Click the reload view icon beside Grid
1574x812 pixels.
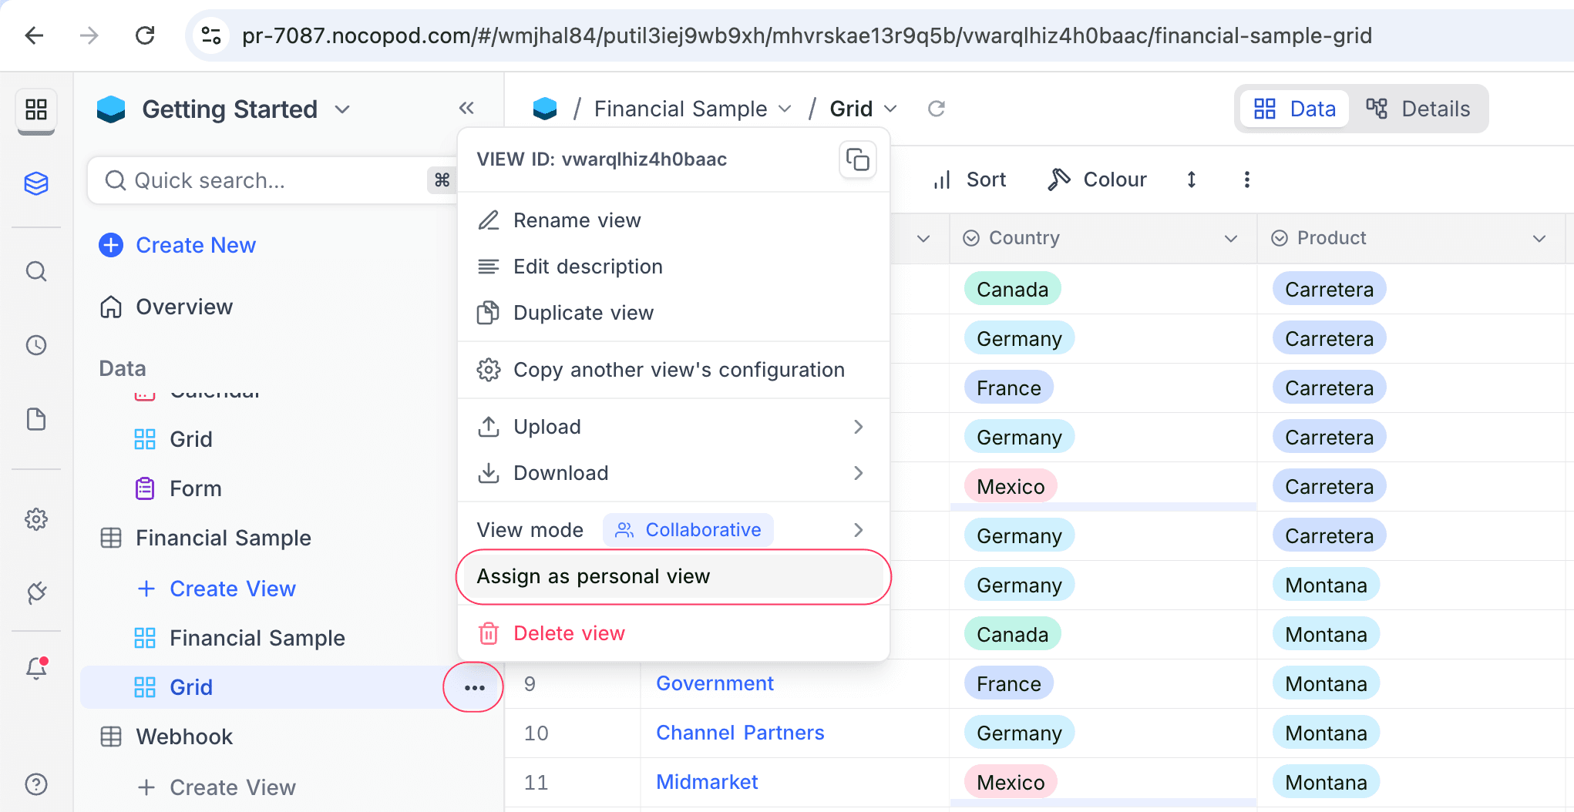tap(937, 109)
